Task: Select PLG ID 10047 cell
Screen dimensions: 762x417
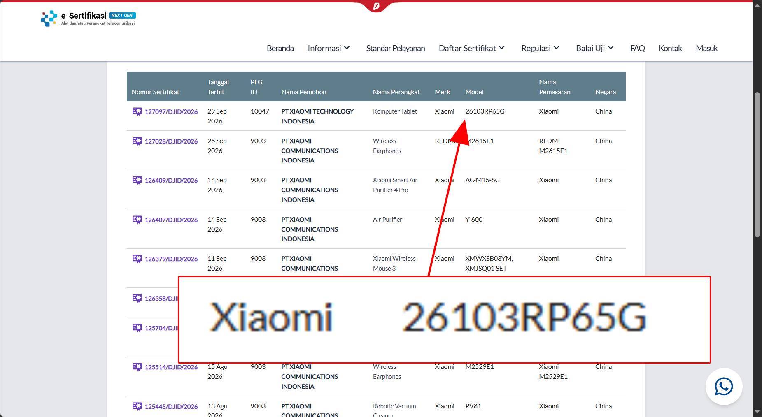Action: point(260,111)
